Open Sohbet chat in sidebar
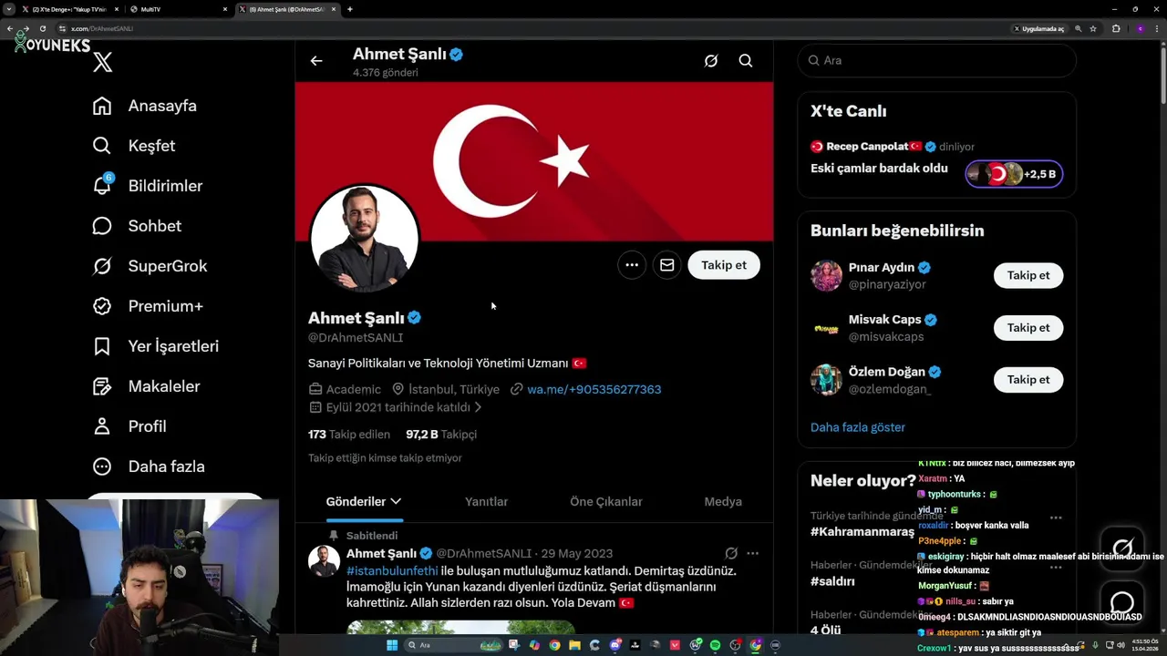 click(x=137, y=226)
